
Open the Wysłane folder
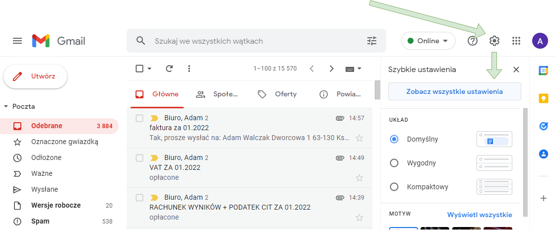[x=44, y=189]
